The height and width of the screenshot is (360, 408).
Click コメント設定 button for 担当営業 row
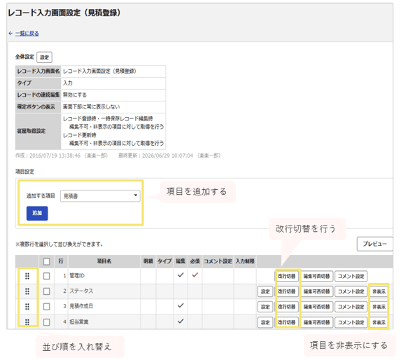click(x=351, y=322)
